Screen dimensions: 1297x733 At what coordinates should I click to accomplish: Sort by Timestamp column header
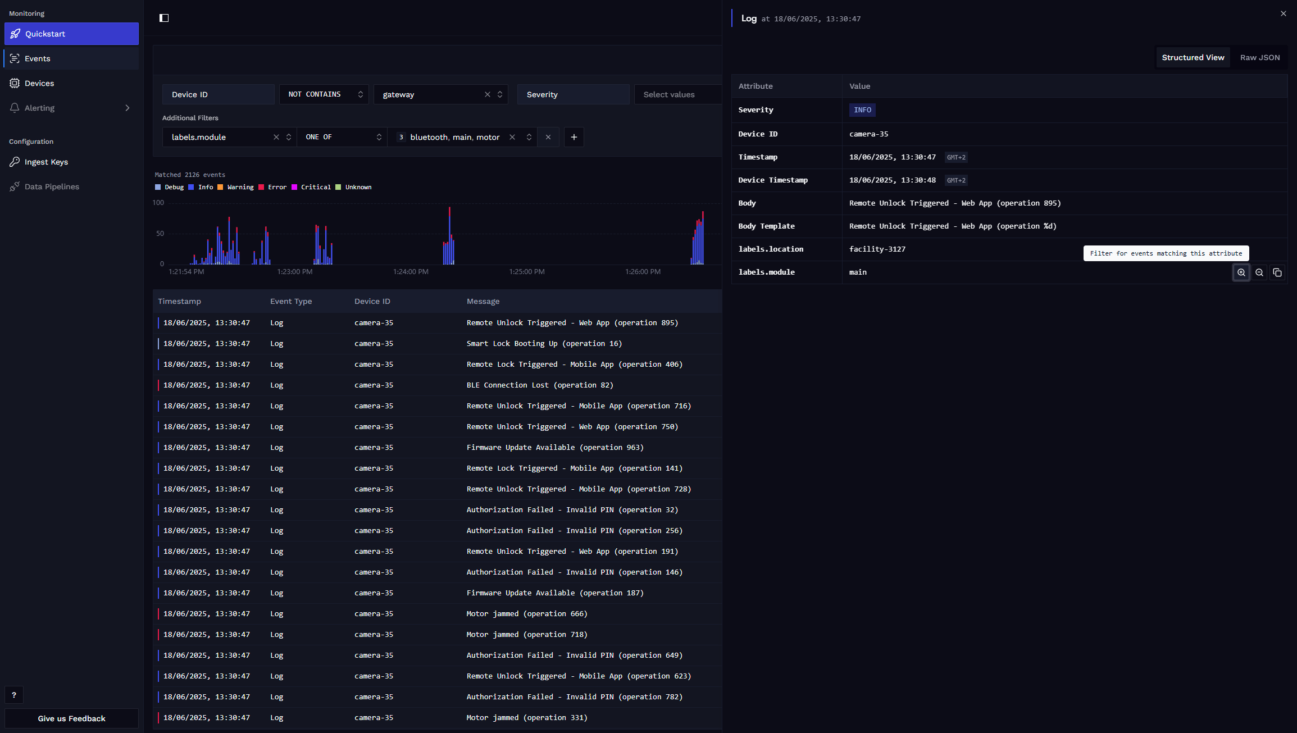click(179, 301)
